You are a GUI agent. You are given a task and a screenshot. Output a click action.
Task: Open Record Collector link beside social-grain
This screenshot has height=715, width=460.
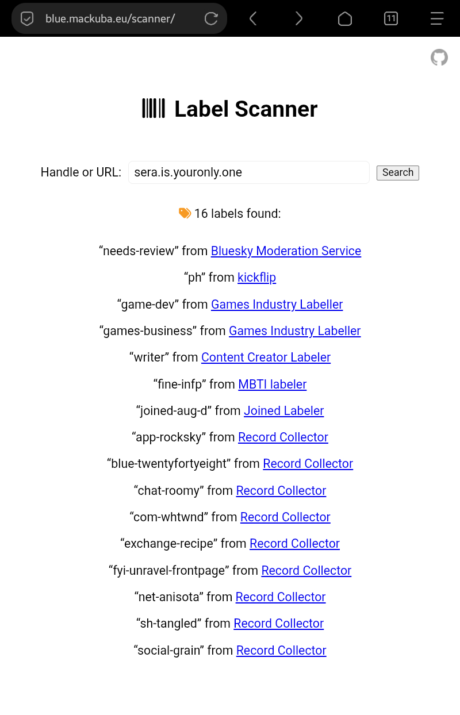coord(281,651)
